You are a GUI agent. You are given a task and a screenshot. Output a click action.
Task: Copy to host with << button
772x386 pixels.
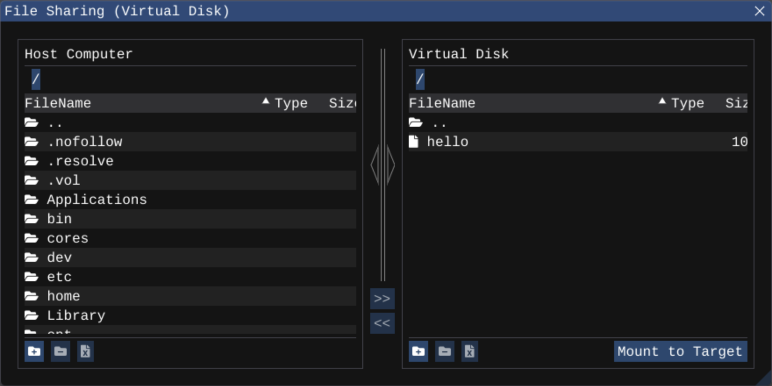[382, 323]
